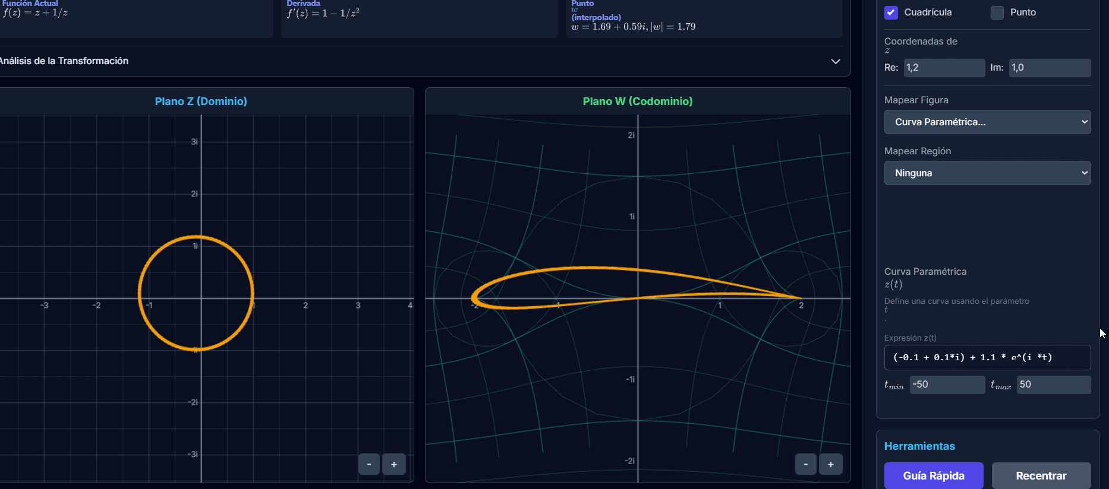Click the Plano W (Codominio) title
The height and width of the screenshot is (489, 1109).
(638, 101)
